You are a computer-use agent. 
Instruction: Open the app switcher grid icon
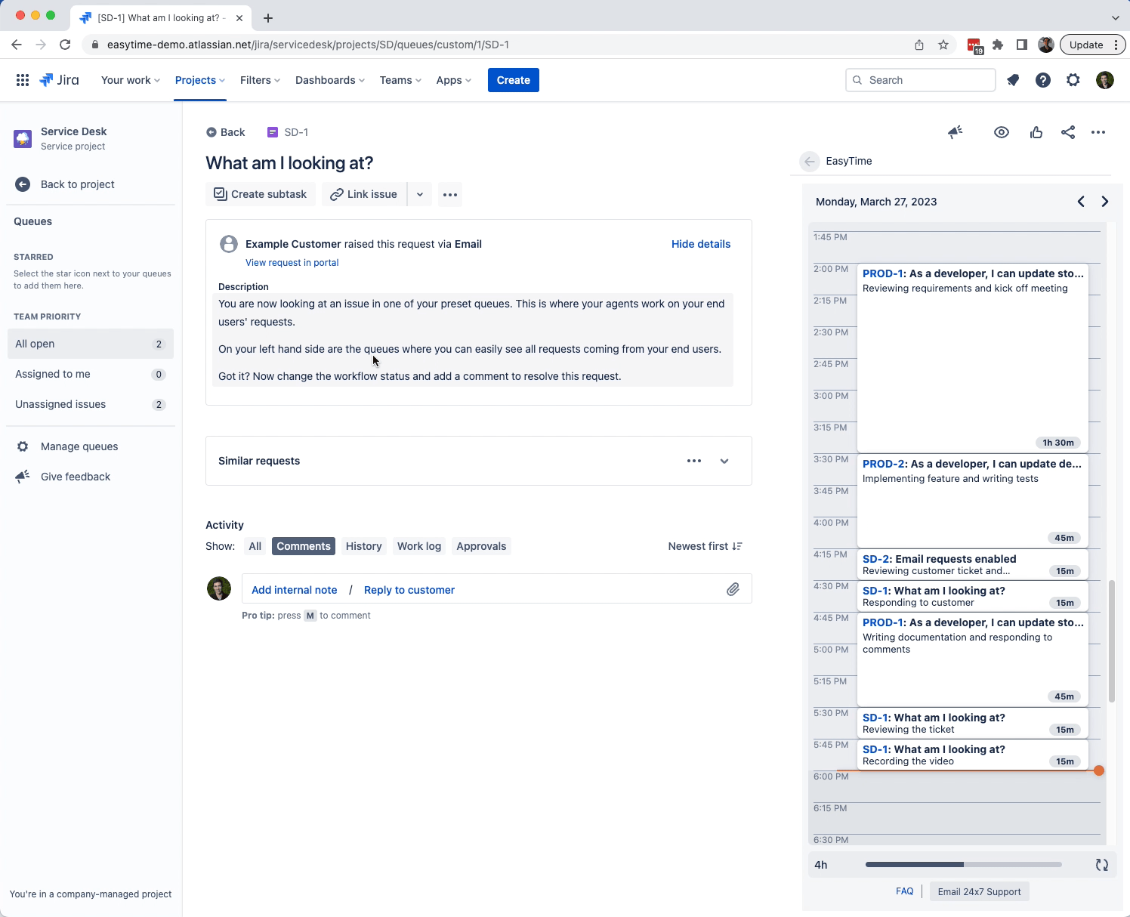[x=23, y=80]
